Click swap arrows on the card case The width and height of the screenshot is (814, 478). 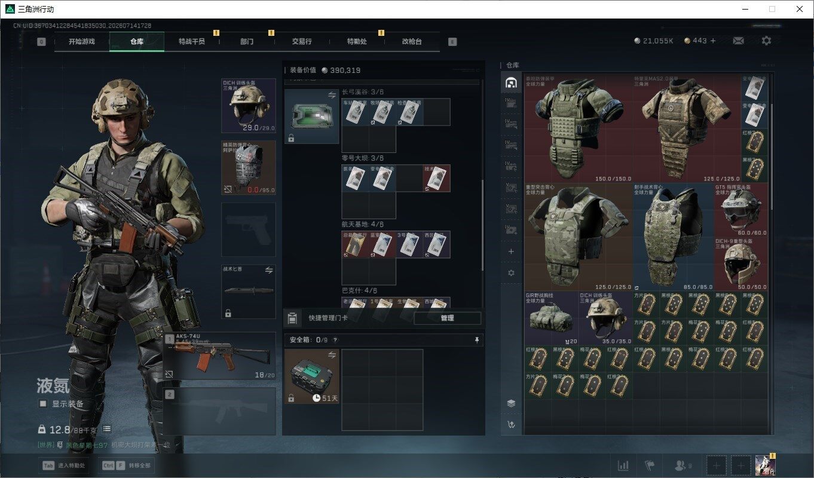332,95
